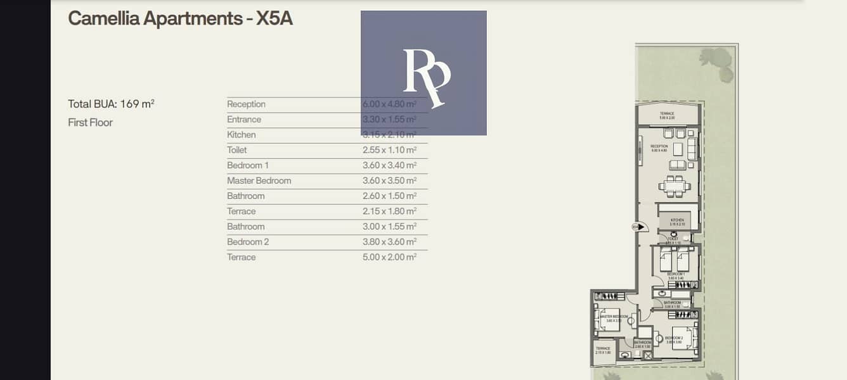Click the sofa set in Reception room
Viewport: 847px width, 380px height.
coord(679,148)
